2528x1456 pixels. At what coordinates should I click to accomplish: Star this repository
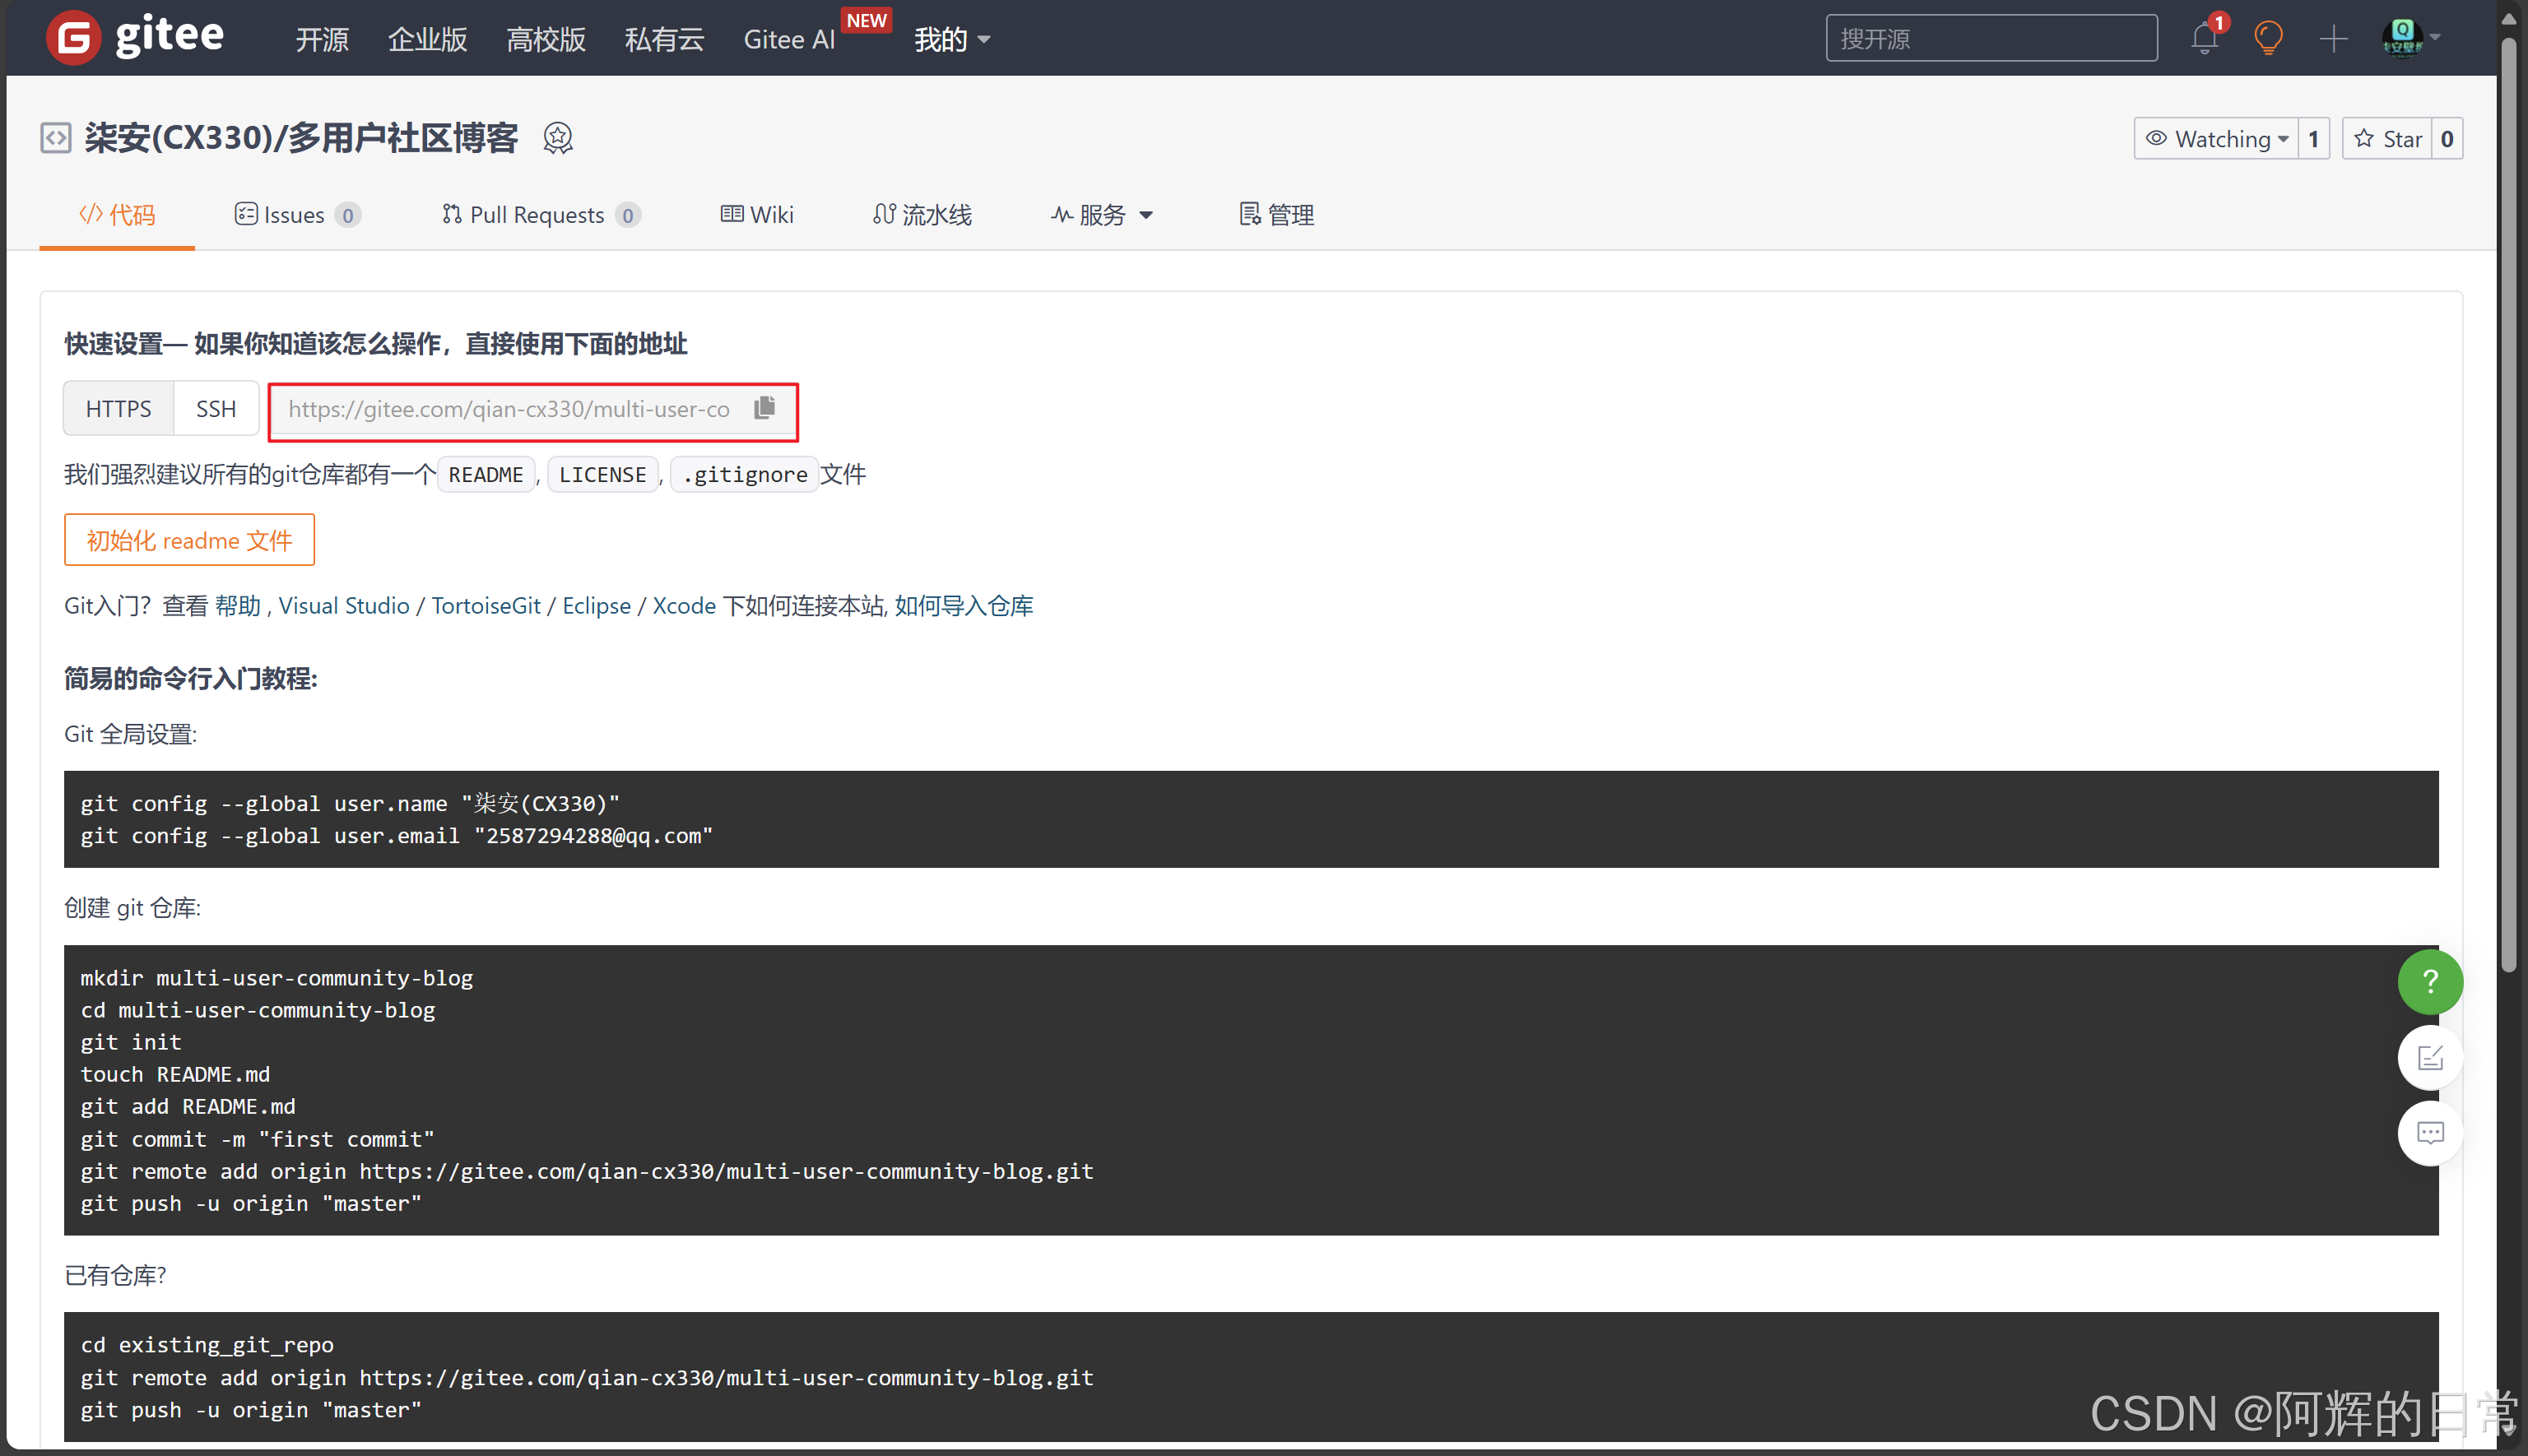tap(2387, 139)
